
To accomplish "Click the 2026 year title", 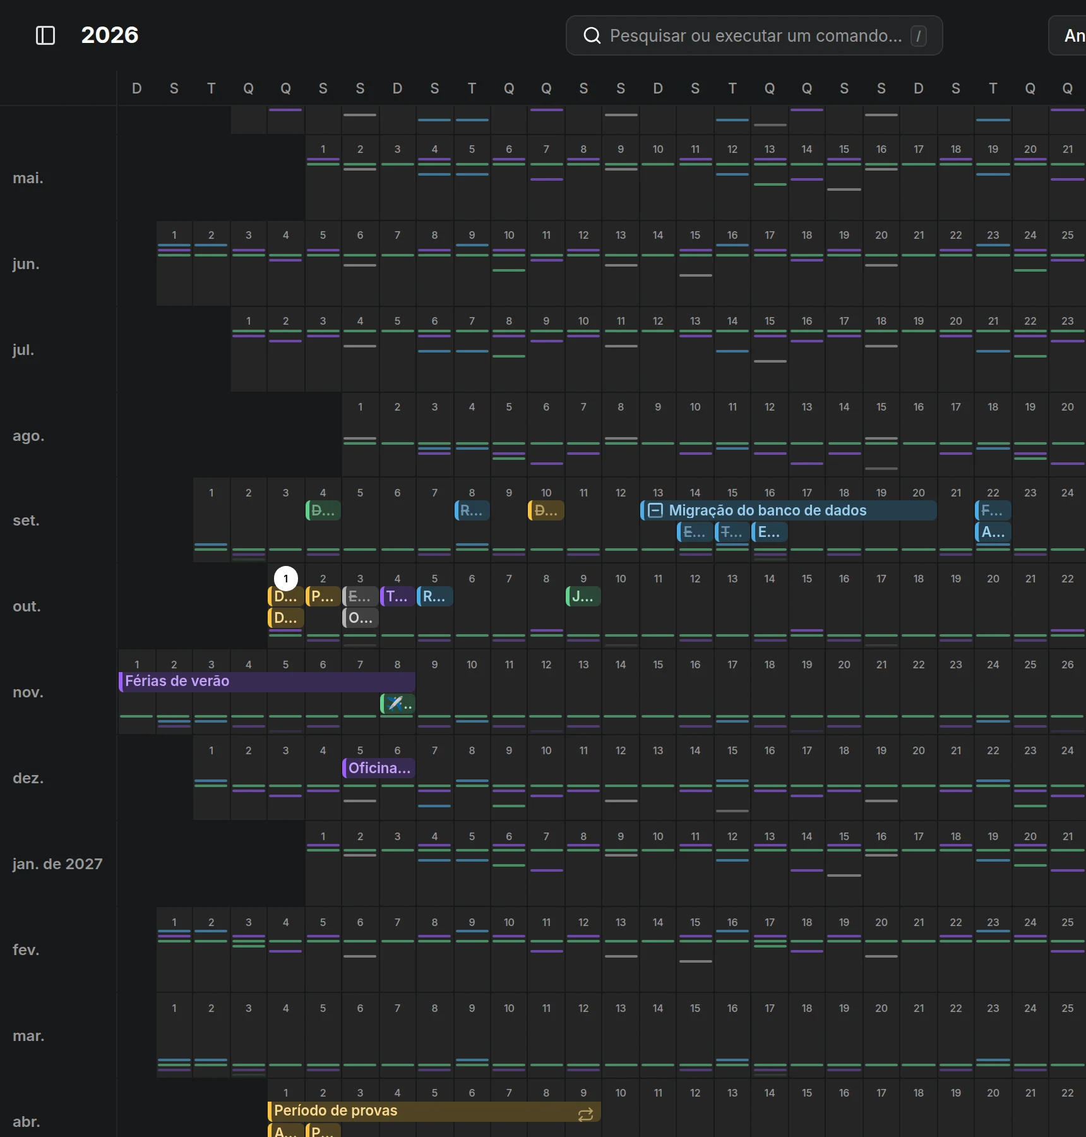I will click(x=110, y=35).
